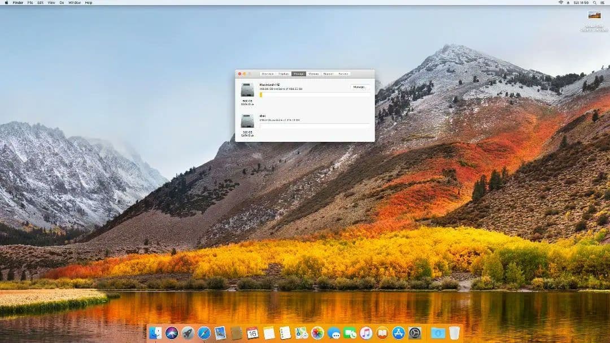Open the Displays tab
610x343 pixels.
point(285,73)
